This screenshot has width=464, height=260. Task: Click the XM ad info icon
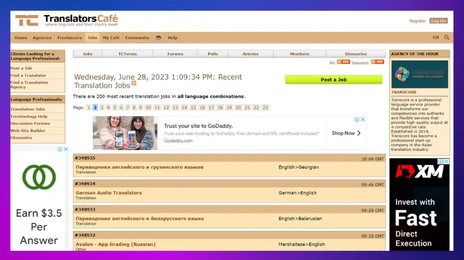point(440,161)
